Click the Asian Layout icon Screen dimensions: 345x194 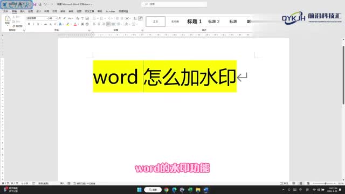click(x=127, y=18)
